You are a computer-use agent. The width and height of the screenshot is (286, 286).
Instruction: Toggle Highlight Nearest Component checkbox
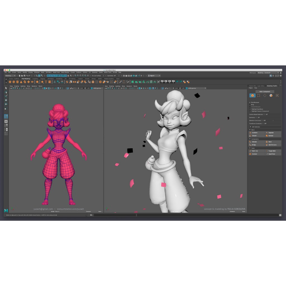pyautogui.click(x=251, y=111)
